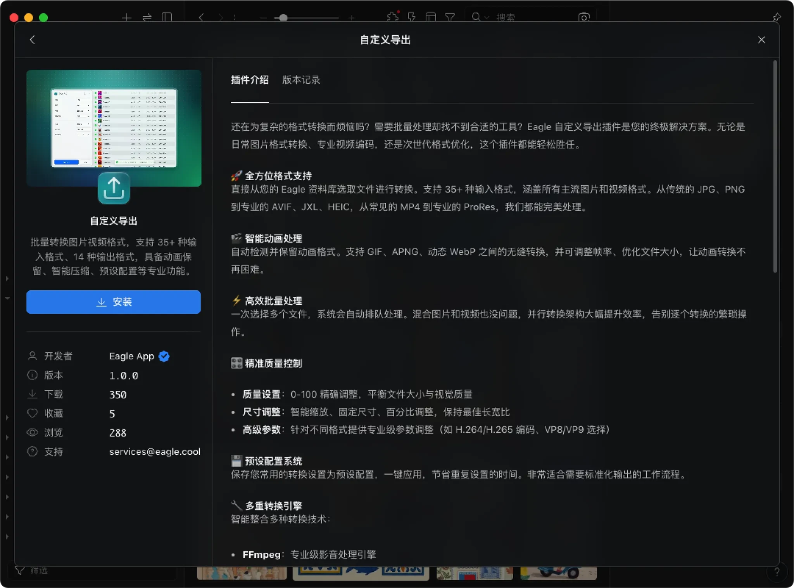Click the 高效批量处理 heading
Viewport: 794px width, 588px height.
pyautogui.click(x=273, y=301)
